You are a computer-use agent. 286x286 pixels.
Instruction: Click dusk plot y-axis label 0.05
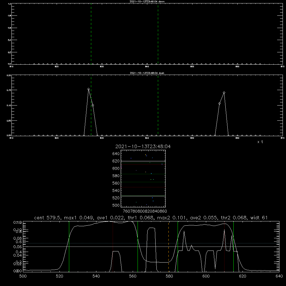click(x=9, y=121)
